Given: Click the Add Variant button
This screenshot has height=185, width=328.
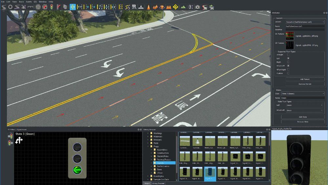Looking at the screenshot, I should click(305, 79).
